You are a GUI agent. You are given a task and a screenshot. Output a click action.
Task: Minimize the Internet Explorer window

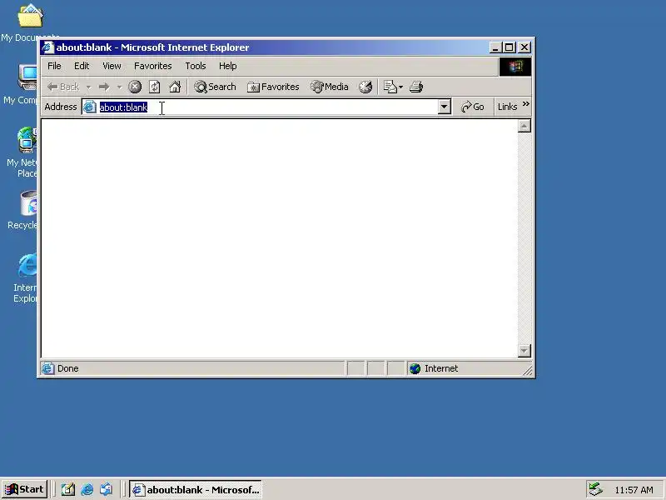[x=495, y=47]
